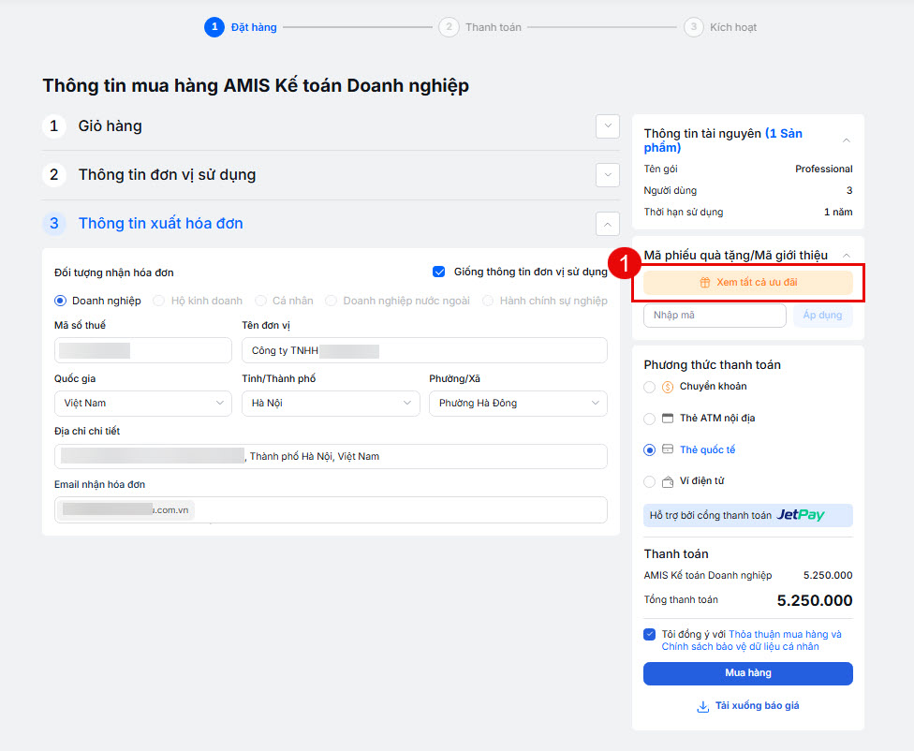Click step 2 circle Thanh toán
This screenshot has width=914, height=751.
[449, 27]
